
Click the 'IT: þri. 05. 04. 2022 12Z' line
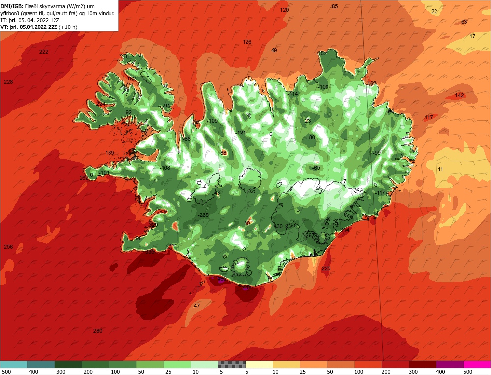30,20
